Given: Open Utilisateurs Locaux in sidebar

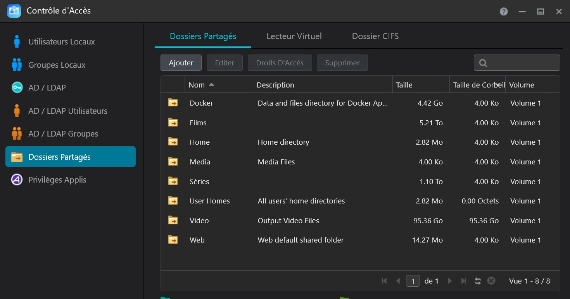Looking at the screenshot, I should [x=61, y=42].
